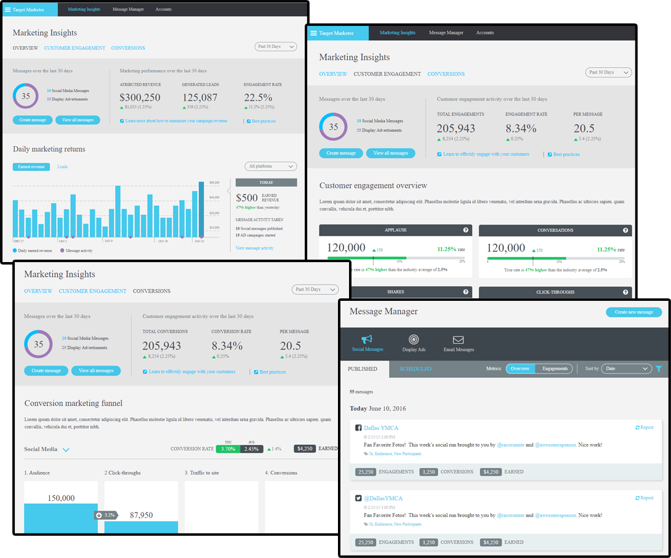Open campaign revenue learn more link
The height and width of the screenshot is (558, 671).
(174, 121)
